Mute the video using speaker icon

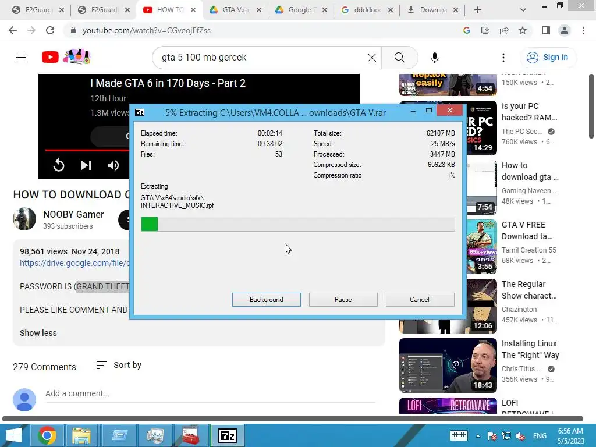[x=113, y=165]
